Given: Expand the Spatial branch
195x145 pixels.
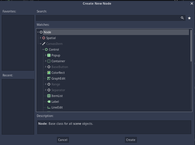Looking at the screenshot, I should click(41, 38).
